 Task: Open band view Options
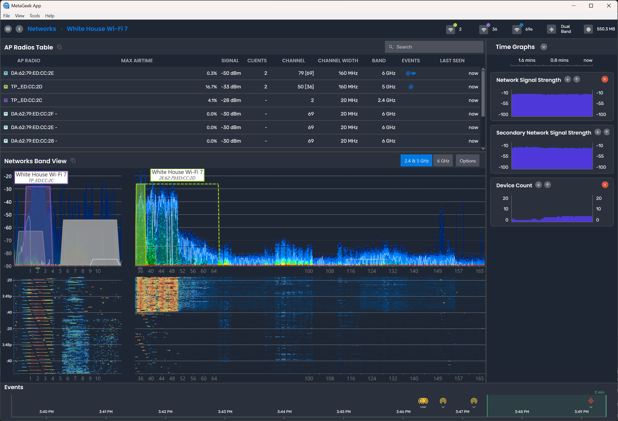467,161
